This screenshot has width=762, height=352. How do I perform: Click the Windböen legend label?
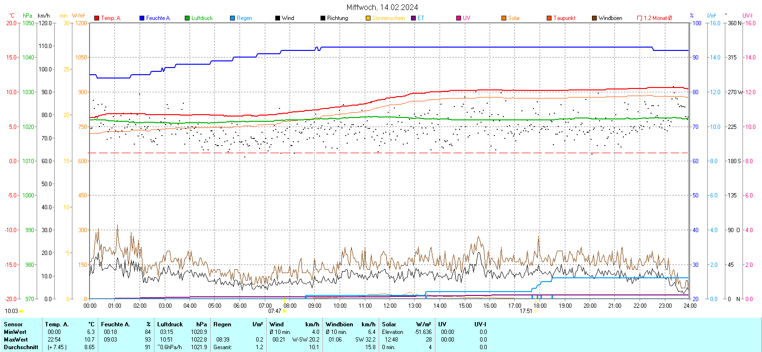(610, 18)
